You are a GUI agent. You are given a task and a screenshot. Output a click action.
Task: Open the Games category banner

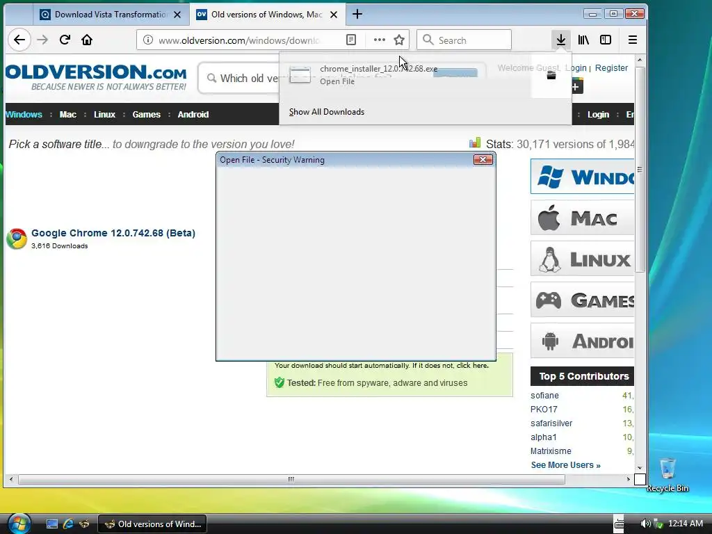tap(582, 300)
